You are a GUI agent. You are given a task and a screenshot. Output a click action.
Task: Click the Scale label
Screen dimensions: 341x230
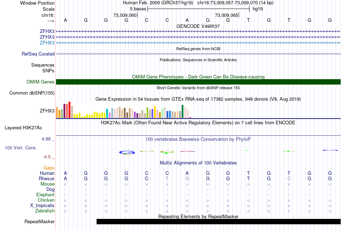(48, 9)
